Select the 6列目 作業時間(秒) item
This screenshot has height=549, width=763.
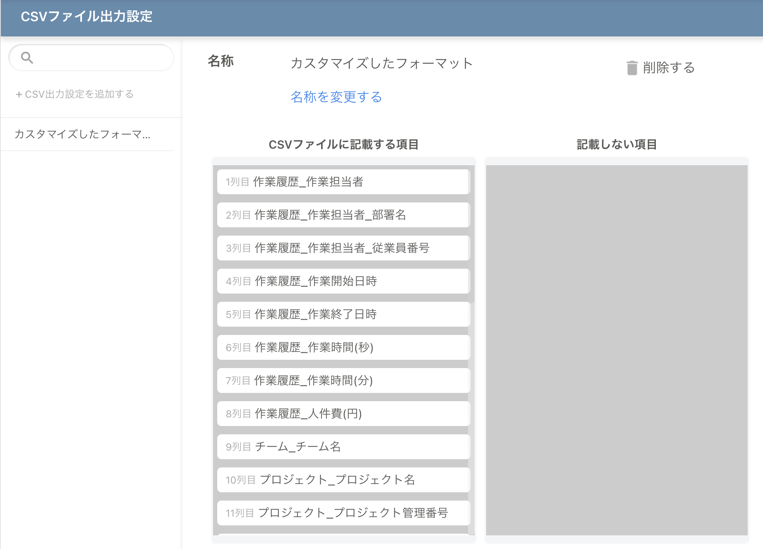[x=343, y=347]
